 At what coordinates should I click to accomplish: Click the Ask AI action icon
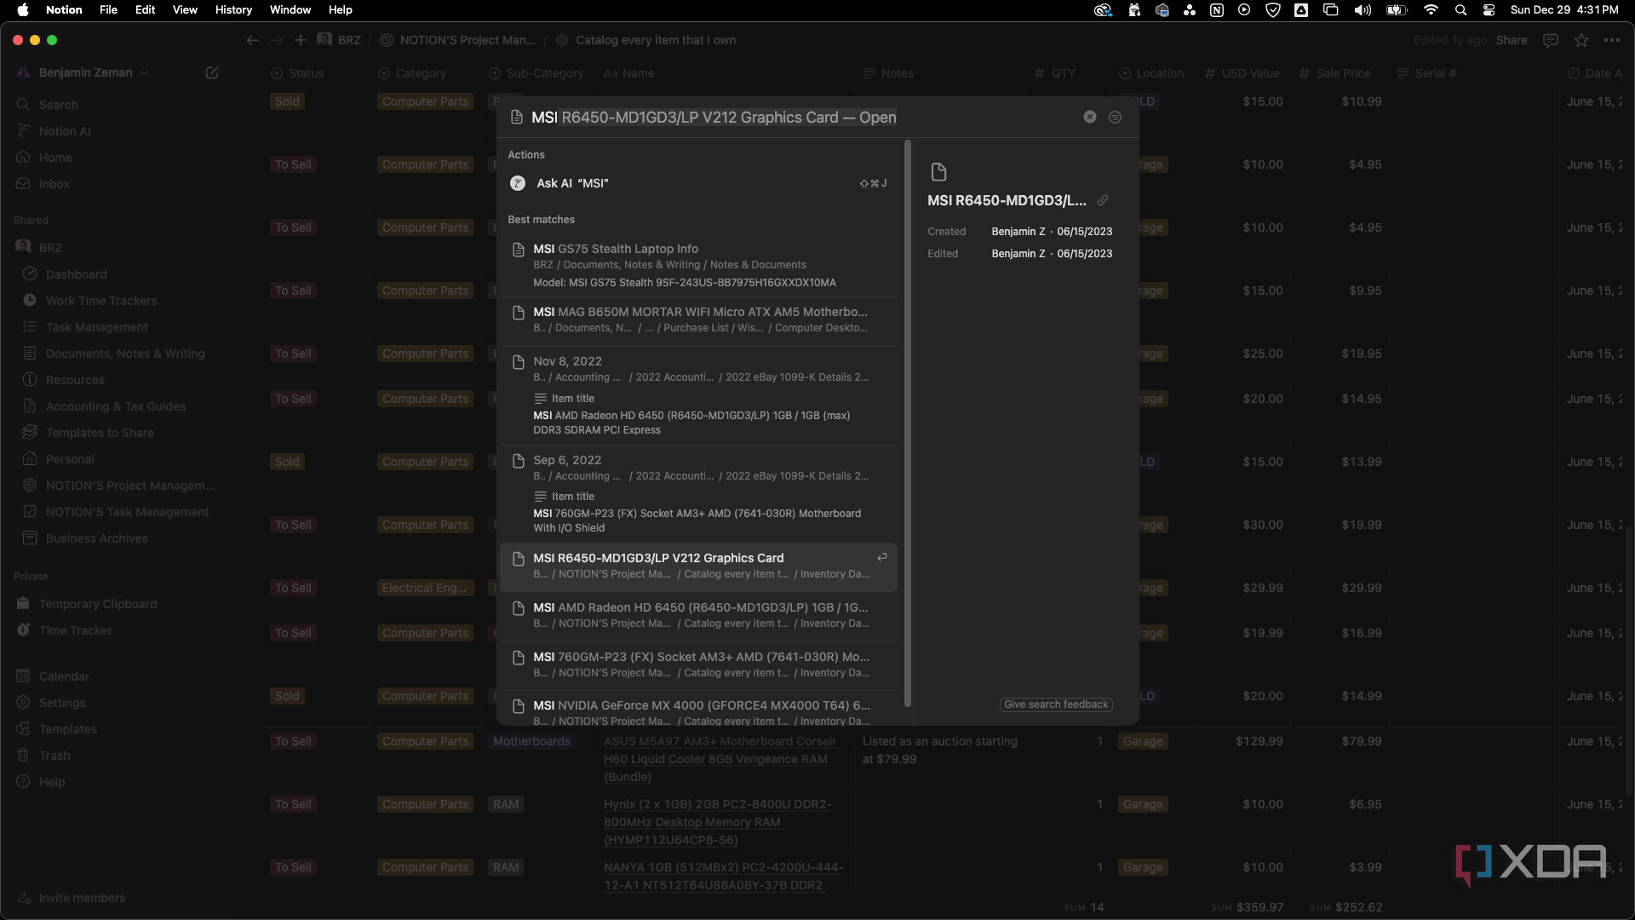click(517, 183)
